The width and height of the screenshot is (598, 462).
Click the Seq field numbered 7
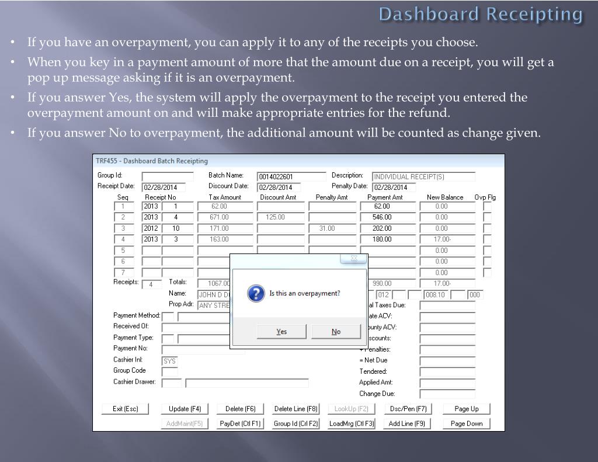tap(124, 272)
